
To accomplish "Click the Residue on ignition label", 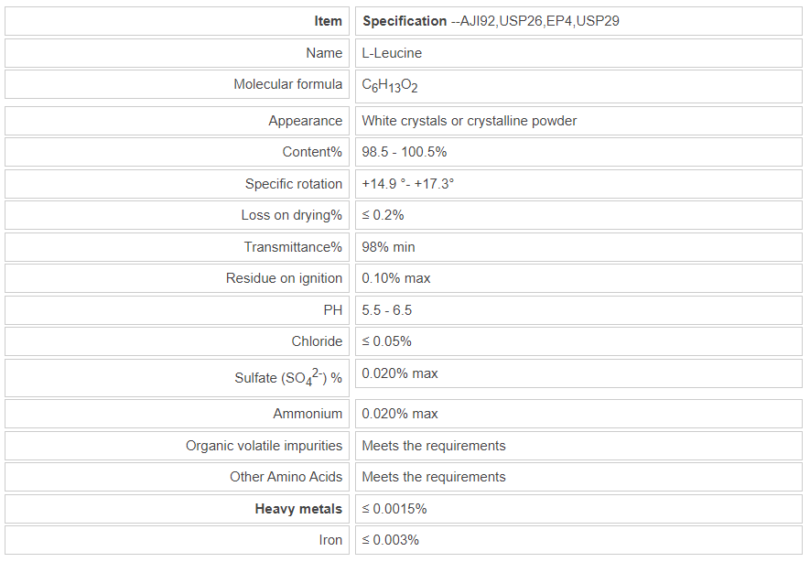I will coord(284,278).
